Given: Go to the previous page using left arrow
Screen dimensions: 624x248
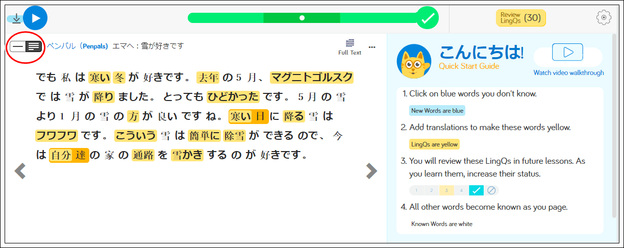Looking at the screenshot, I should [20, 171].
